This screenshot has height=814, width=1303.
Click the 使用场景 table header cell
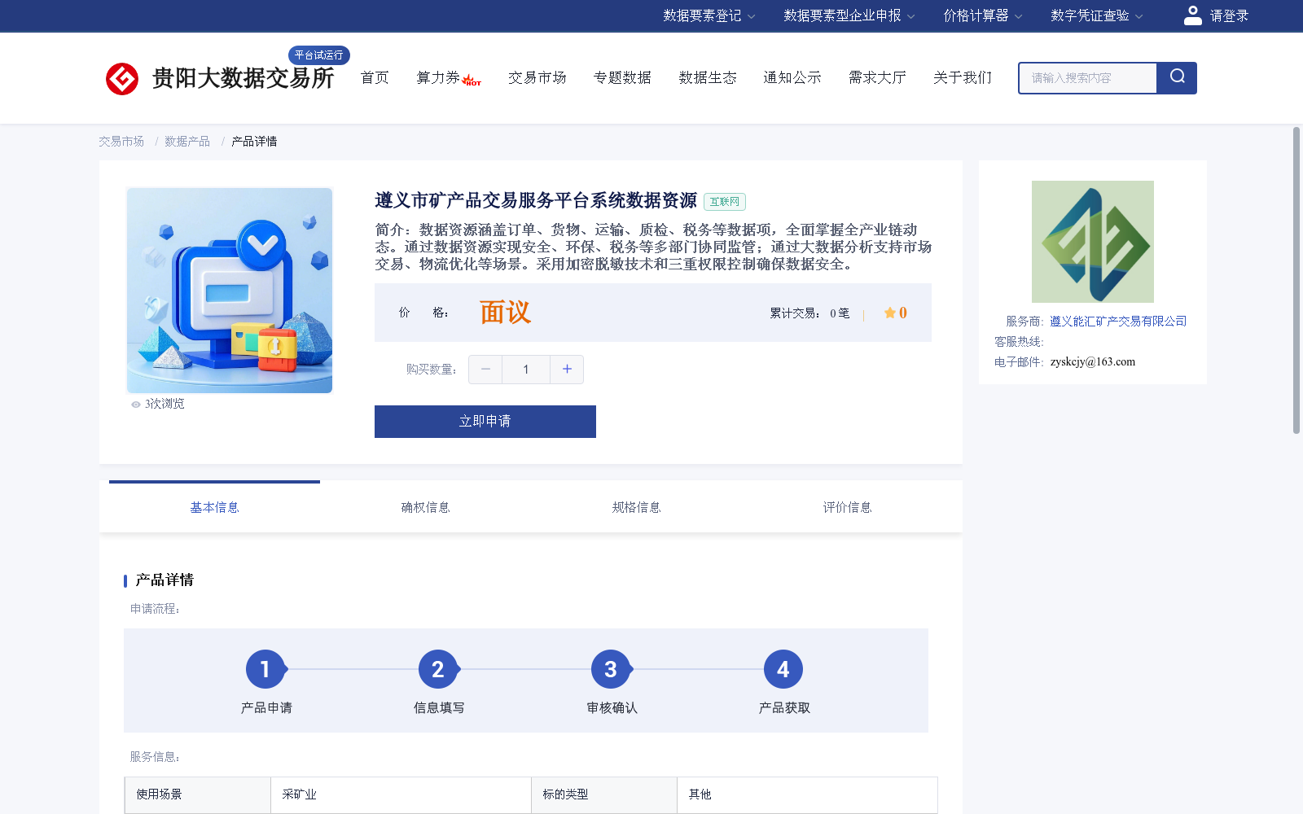click(198, 794)
